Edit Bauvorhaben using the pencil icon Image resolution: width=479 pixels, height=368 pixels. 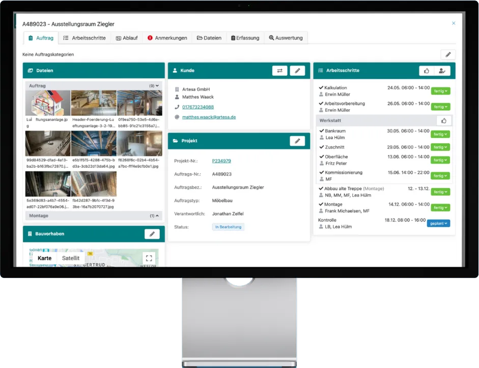(x=152, y=234)
